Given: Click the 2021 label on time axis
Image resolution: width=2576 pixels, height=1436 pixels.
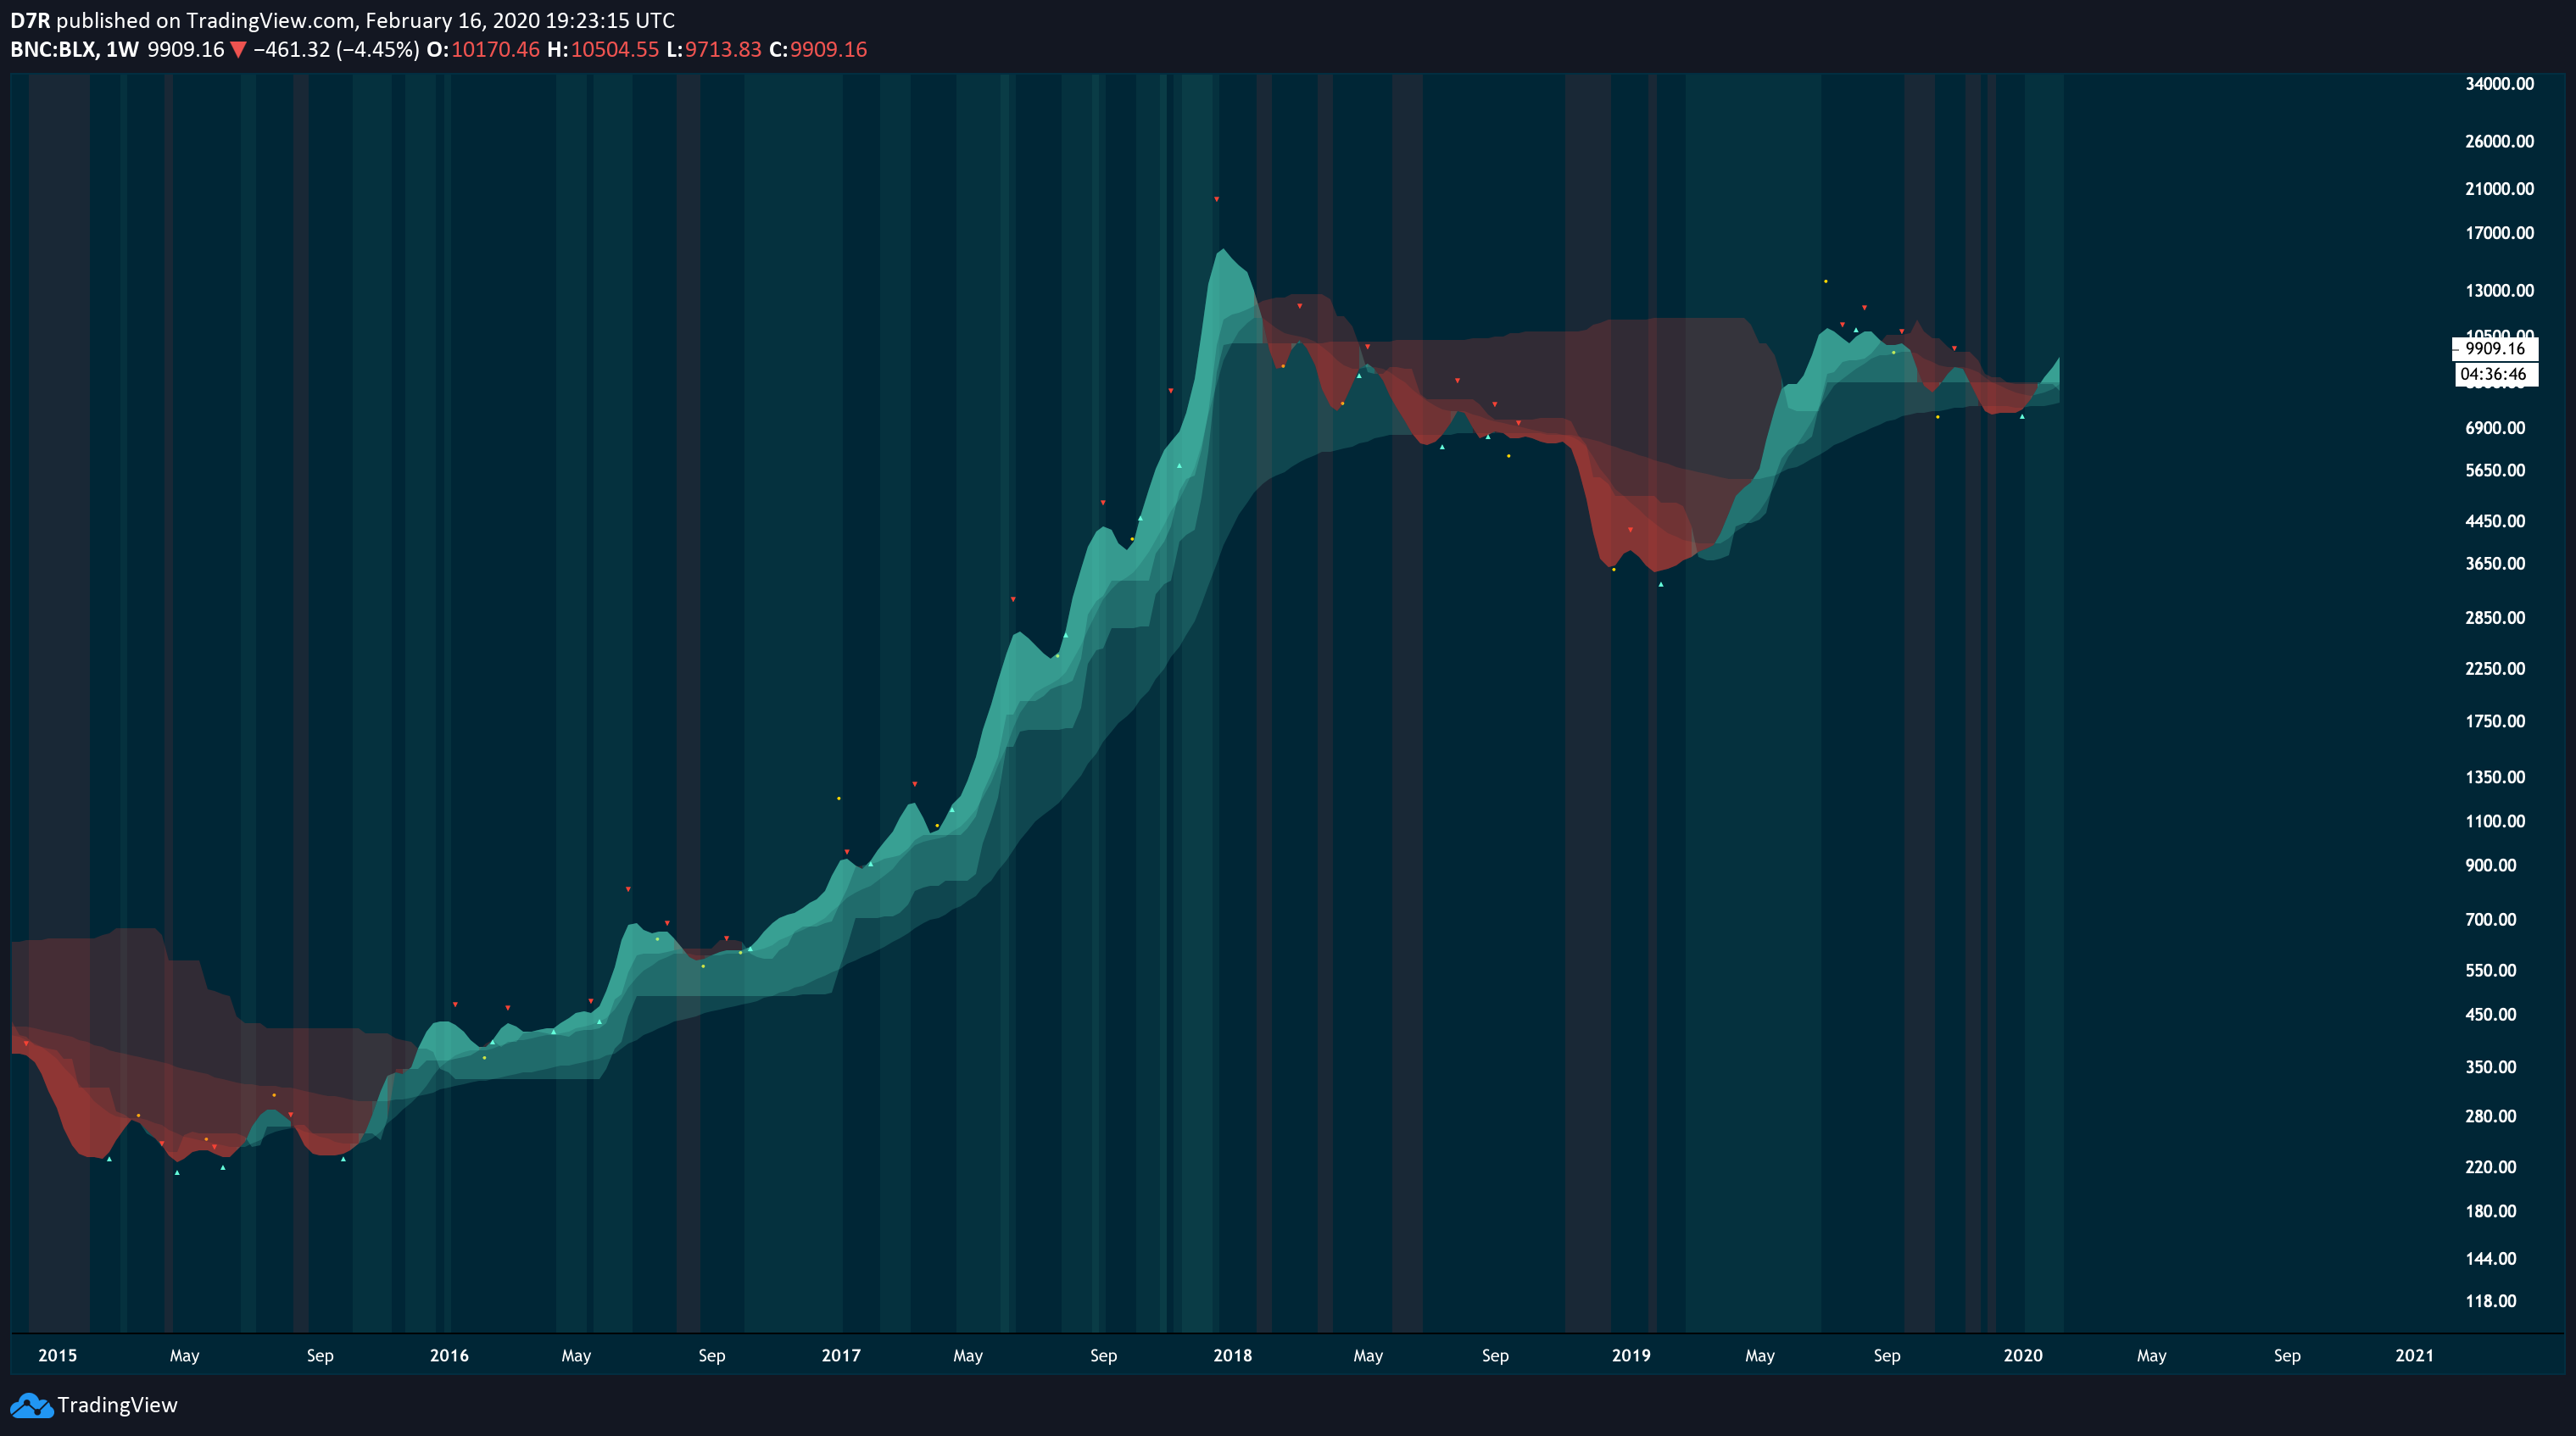Looking at the screenshot, I should pyautogui.click(x=2414, y=1356).
